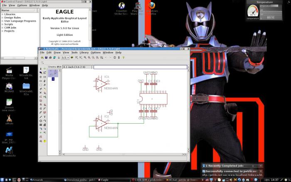
Task: Click the yellow Help question mark icon
Action: point(123,57)
